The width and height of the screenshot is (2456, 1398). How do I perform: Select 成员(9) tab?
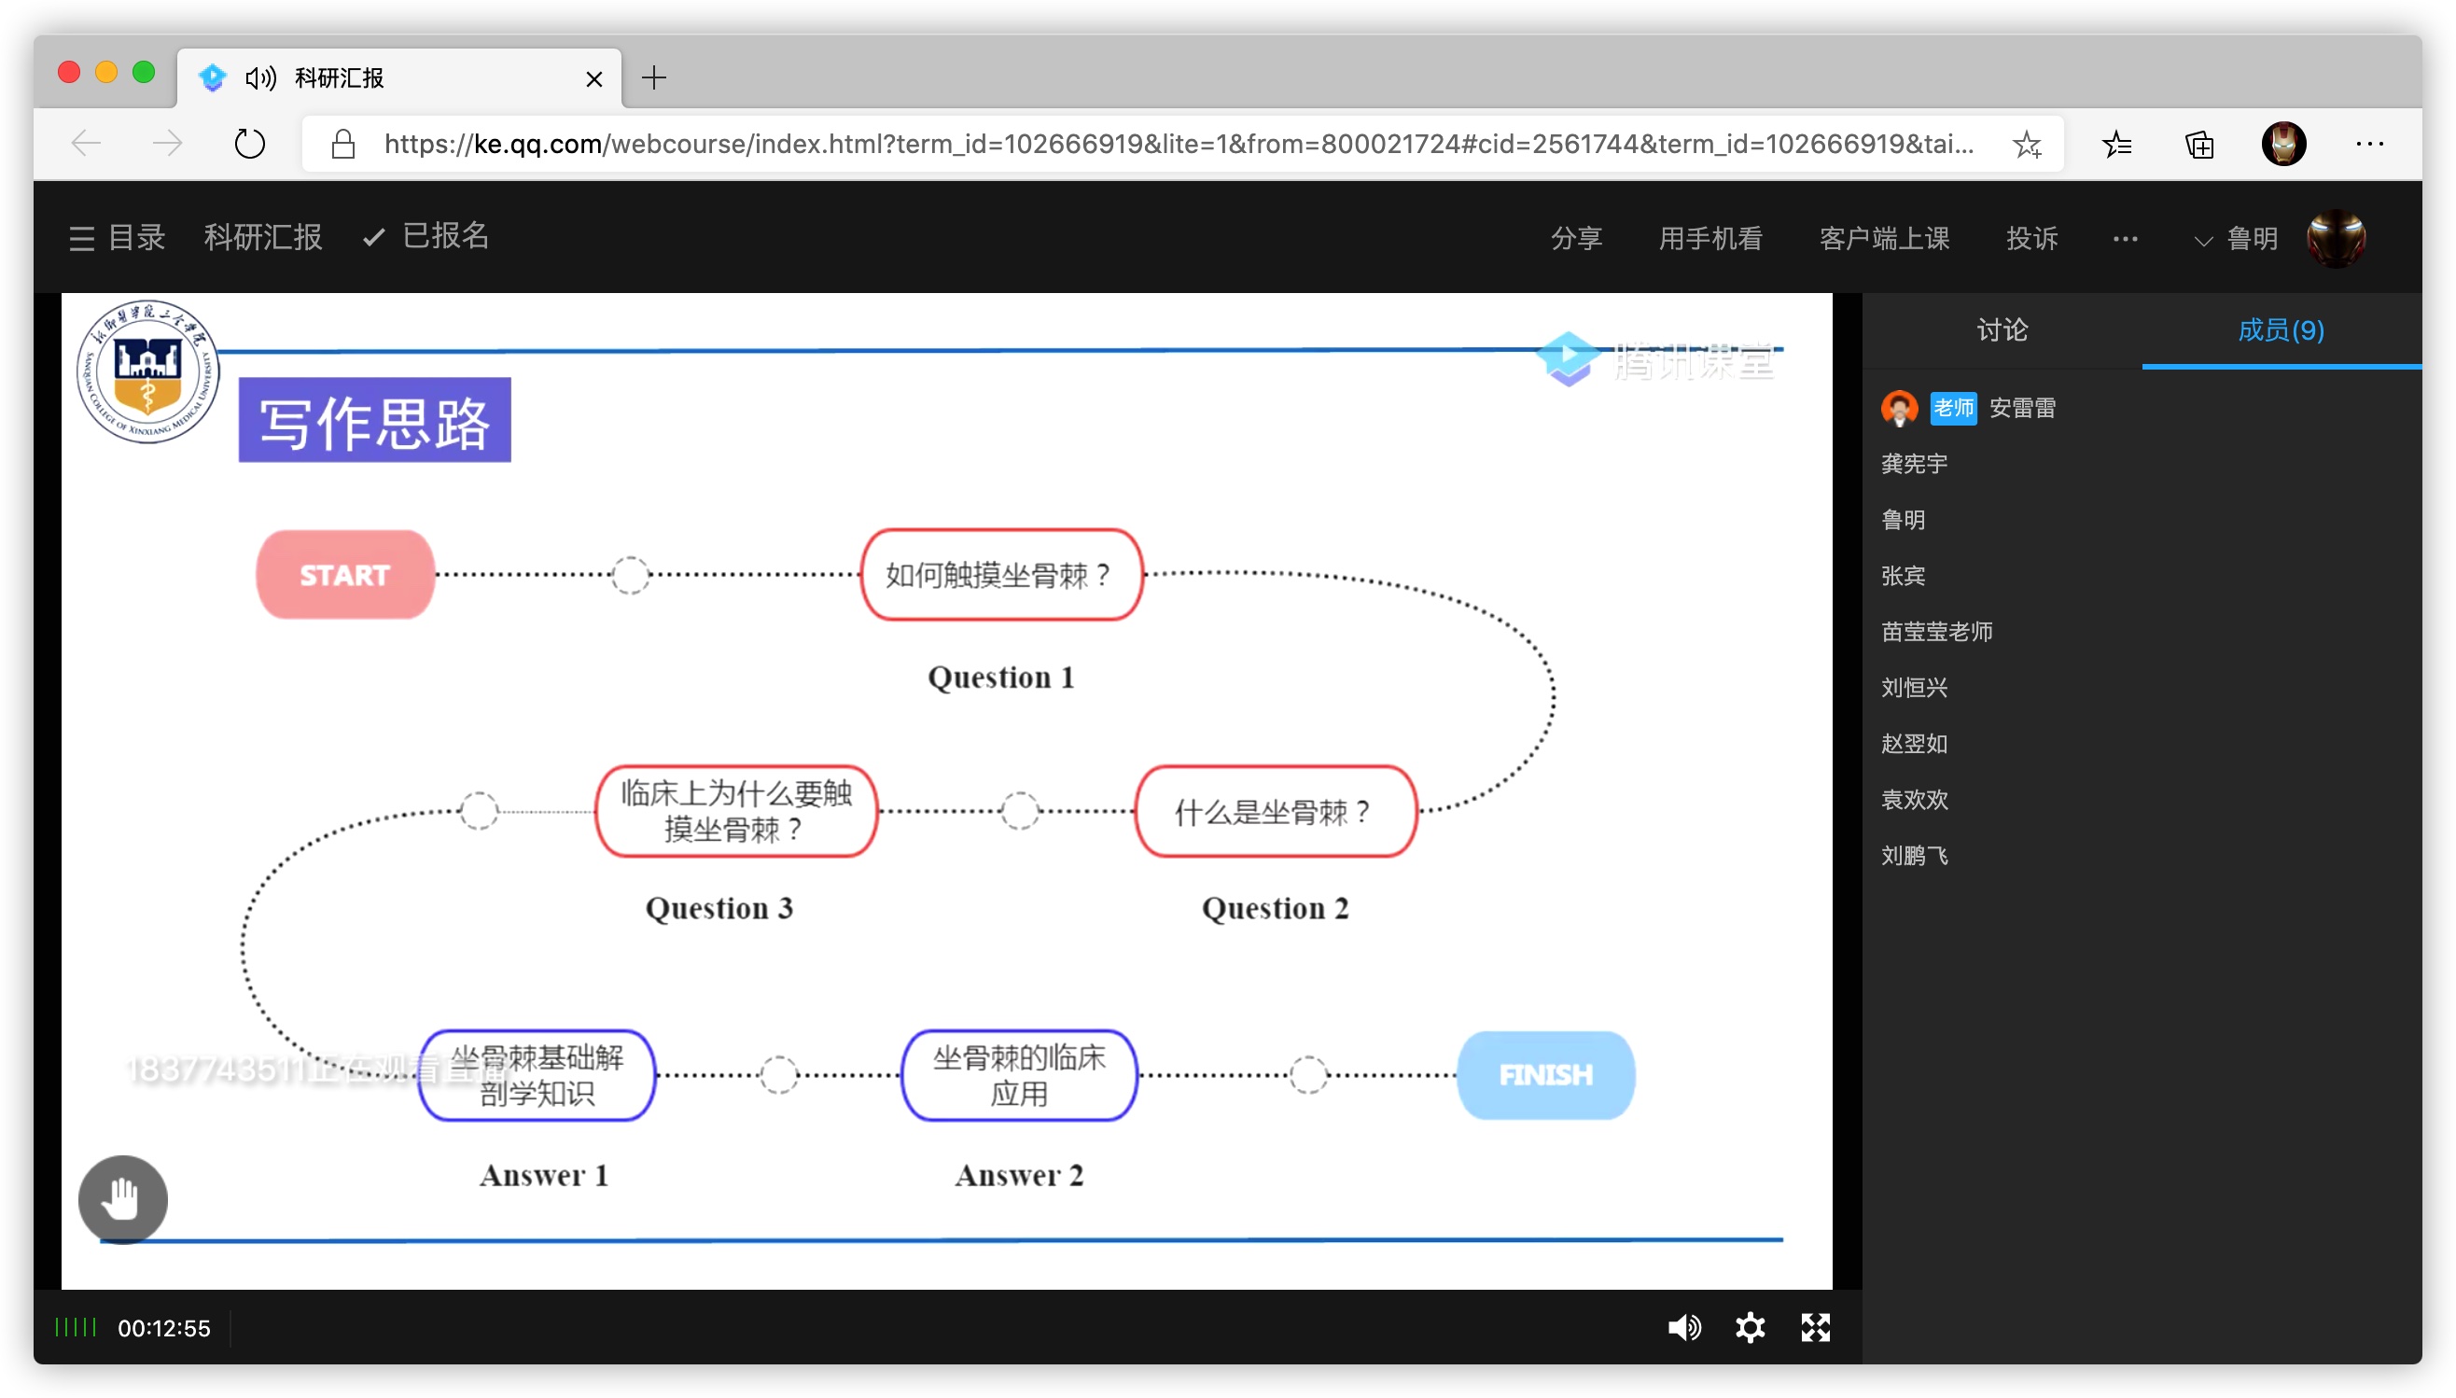(x=2281, y=330)
